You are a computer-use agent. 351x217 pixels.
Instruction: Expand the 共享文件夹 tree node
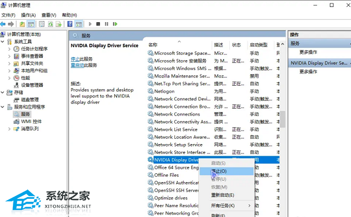click(9, 64)
